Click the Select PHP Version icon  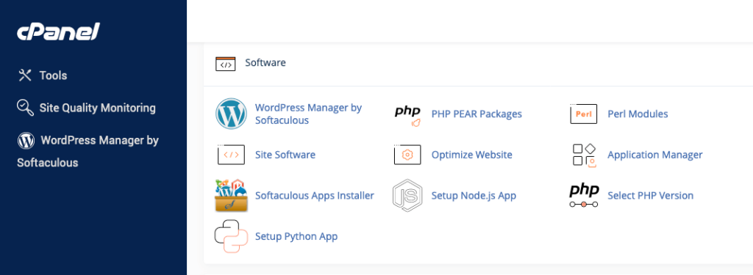pos(584,196)
